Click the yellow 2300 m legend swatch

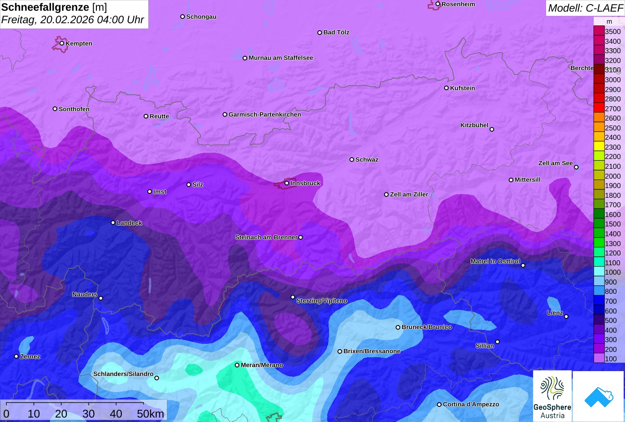point(599,147)
